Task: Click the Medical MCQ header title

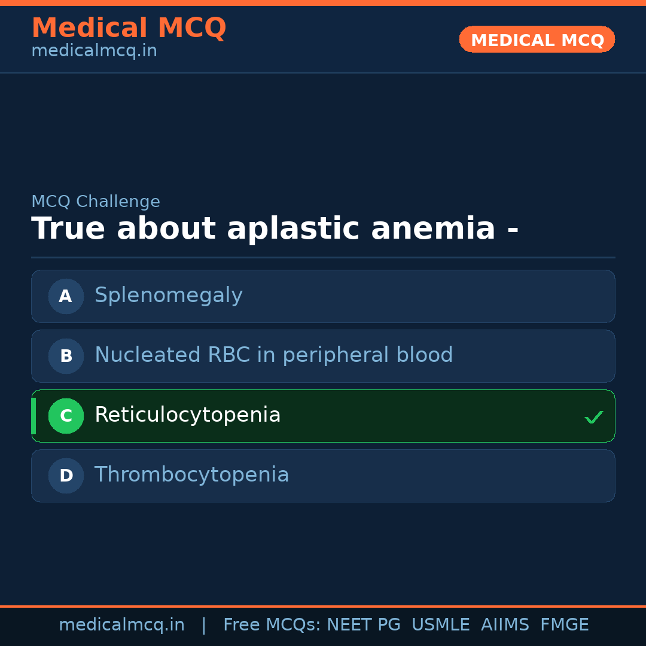Action: (x=129, y=28)
